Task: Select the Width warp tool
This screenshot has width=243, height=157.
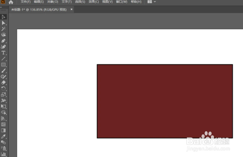Action: [3, 101]
